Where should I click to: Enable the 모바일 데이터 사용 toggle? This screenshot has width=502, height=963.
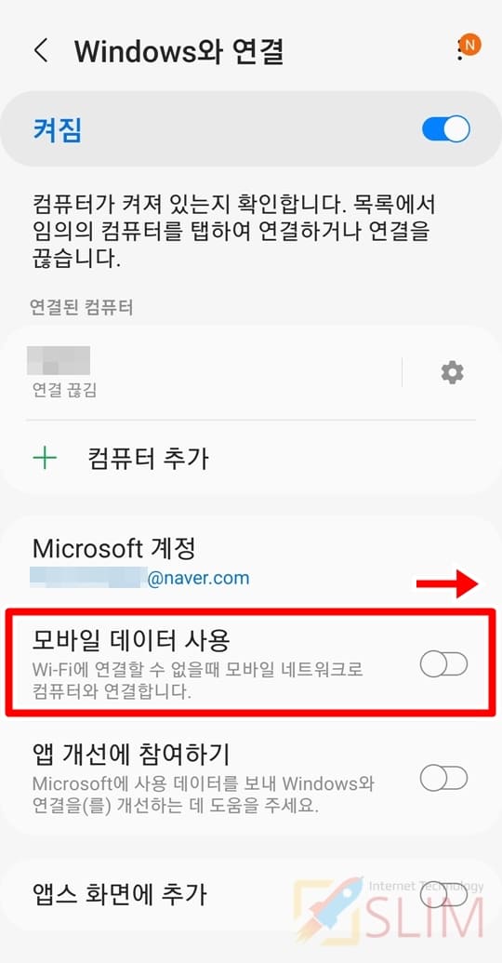[x=443, y=664]
